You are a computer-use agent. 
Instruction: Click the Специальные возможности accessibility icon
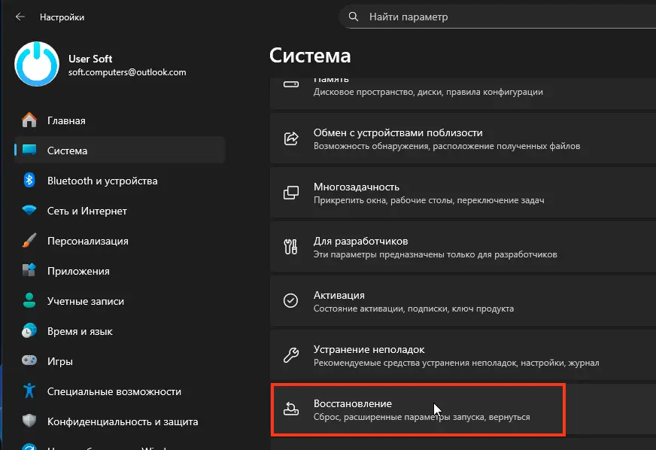click(x=29, y=391)
